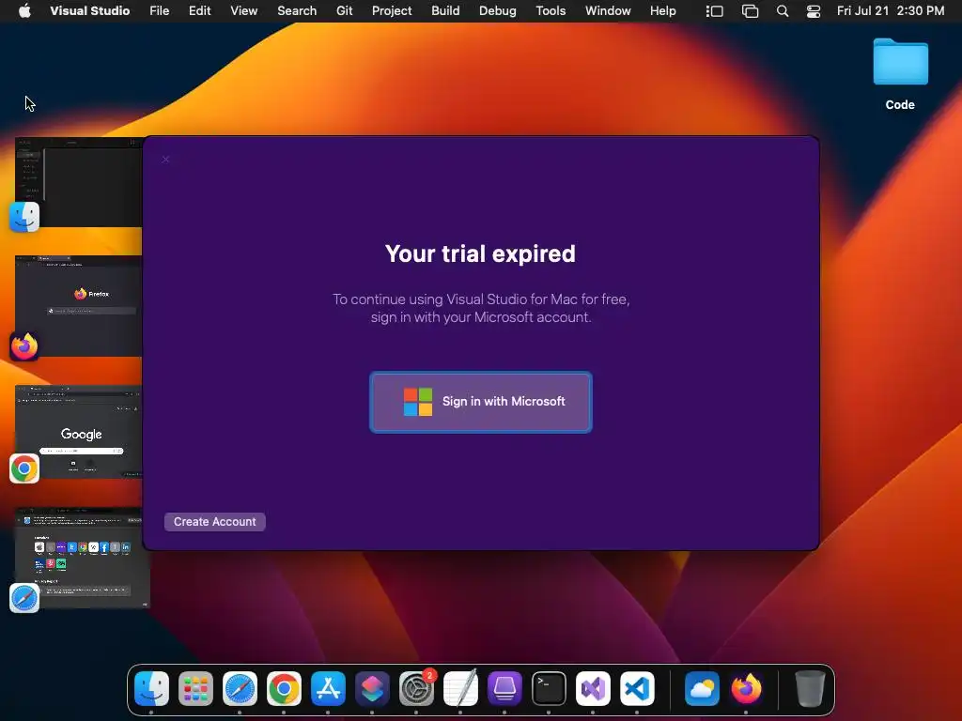Click the screen mirroring menu bar icon
The width and height of the screenshot is (962, 721).
coord(750,11)
